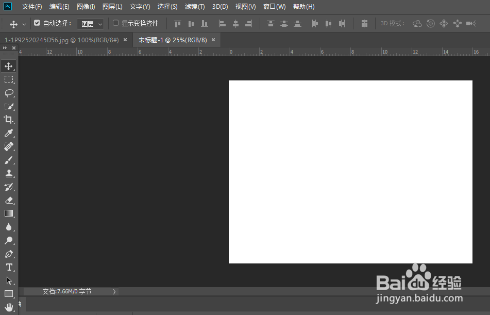This screenshot has width=490, height=315.
Task: Select the History Brush tool
Action: point(9,187)
